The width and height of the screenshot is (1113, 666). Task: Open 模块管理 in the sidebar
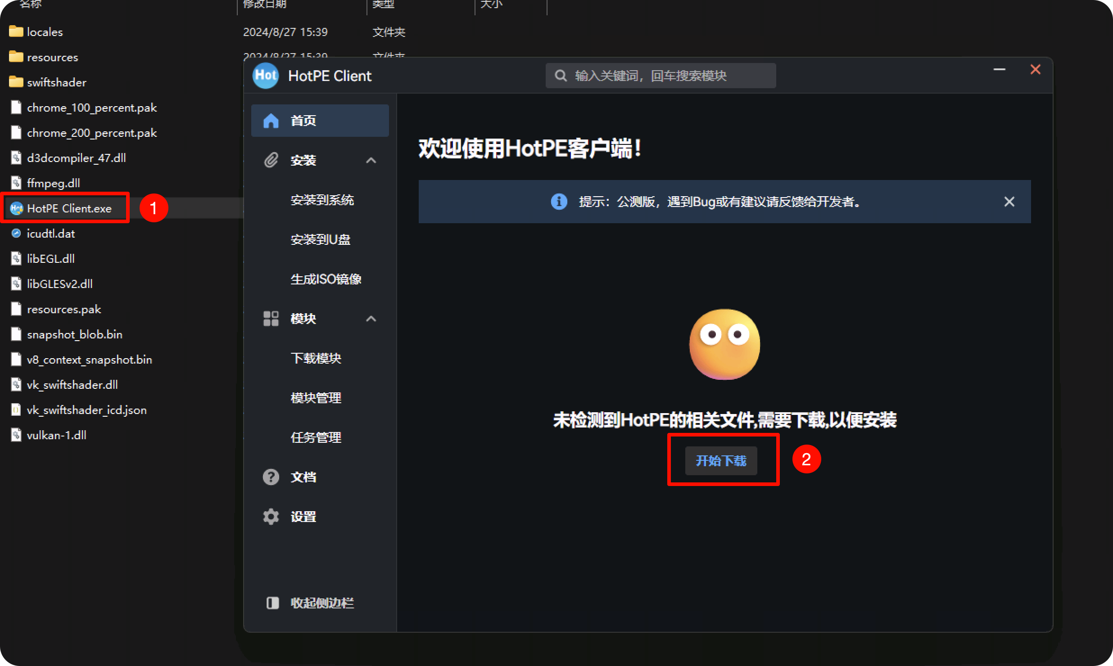pos(316,398)
